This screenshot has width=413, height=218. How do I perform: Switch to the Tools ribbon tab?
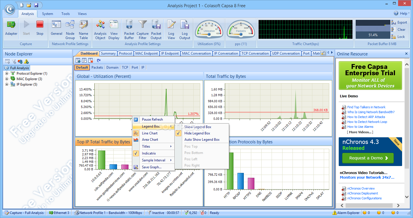(x=65, y=13)
